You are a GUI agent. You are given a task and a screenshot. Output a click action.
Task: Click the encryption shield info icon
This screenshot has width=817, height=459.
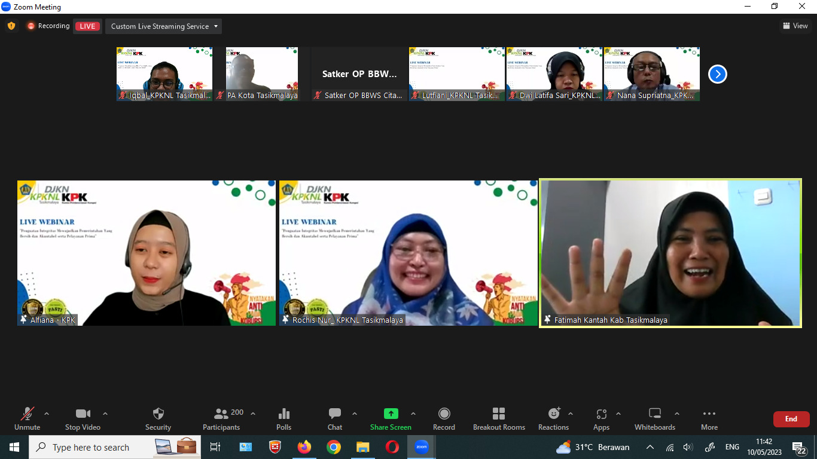[x=11, y=26]
